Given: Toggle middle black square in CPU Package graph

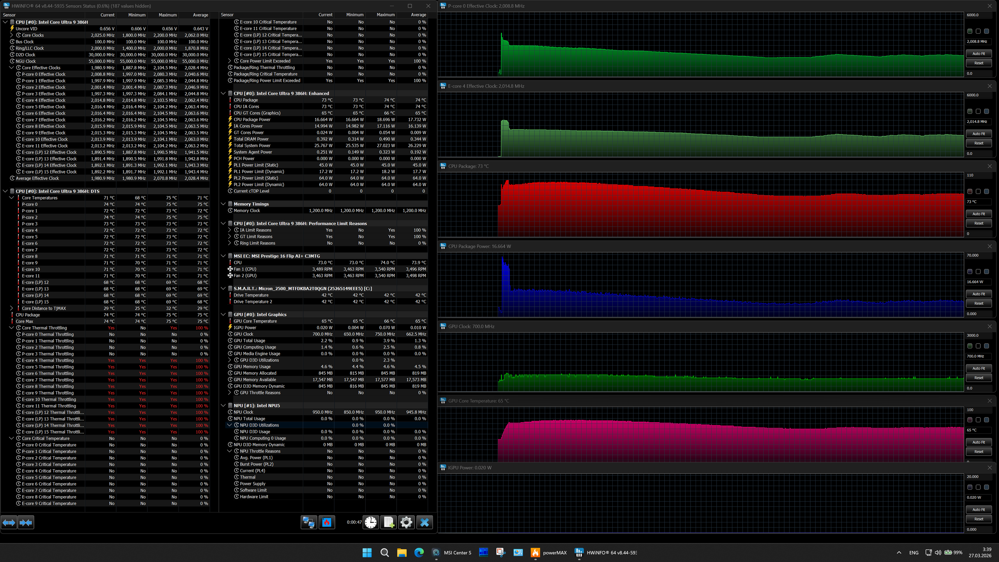Looking at the screenshot, I should click(978, 191).
